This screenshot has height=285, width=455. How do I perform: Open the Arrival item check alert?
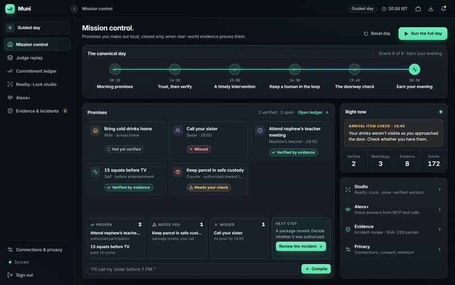click(393, 133)
